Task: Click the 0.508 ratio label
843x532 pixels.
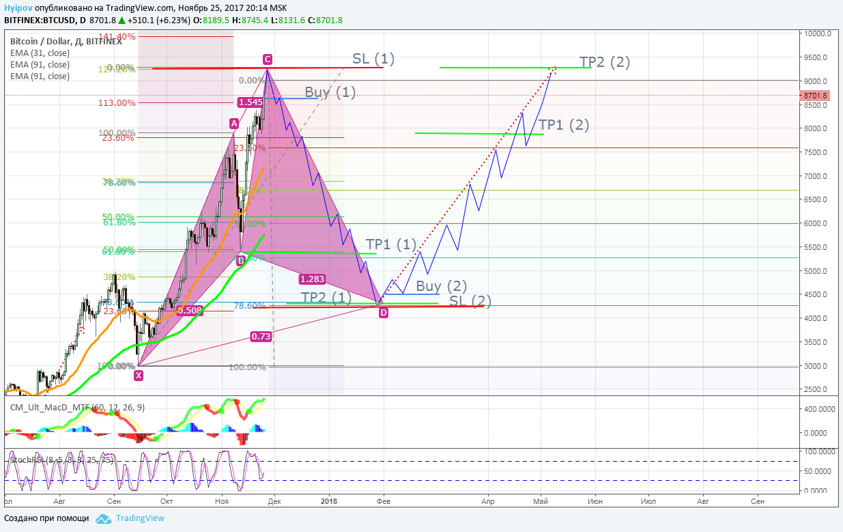Action: click(190, 311)
